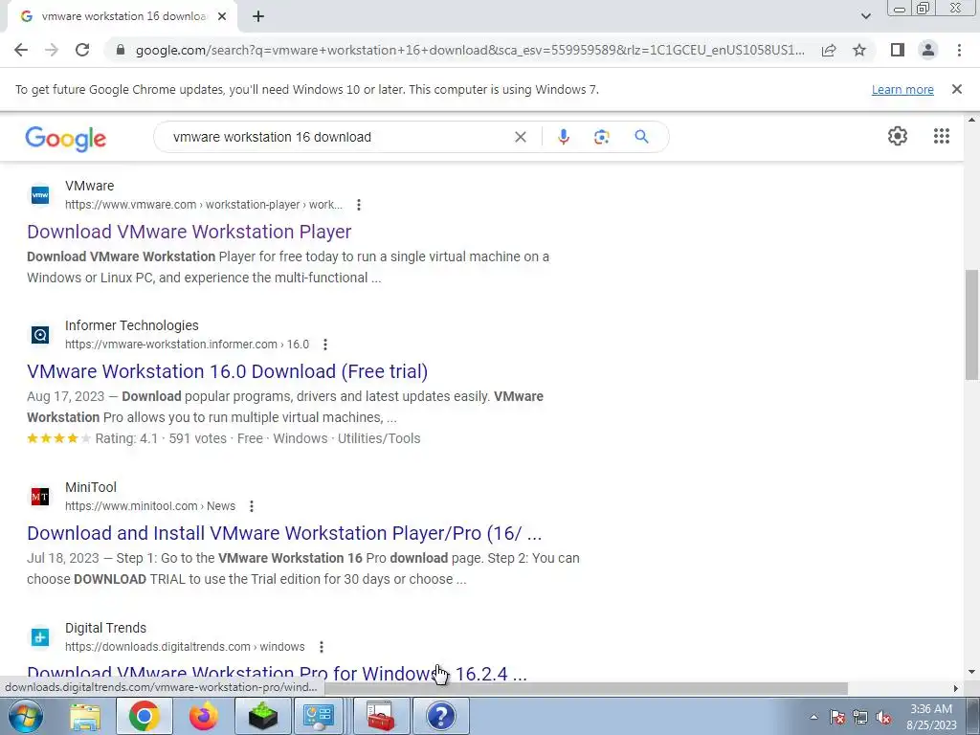Click the minitool.com News URL text
Viewport: 980px width, 735px height.
[x=150, y=506]
